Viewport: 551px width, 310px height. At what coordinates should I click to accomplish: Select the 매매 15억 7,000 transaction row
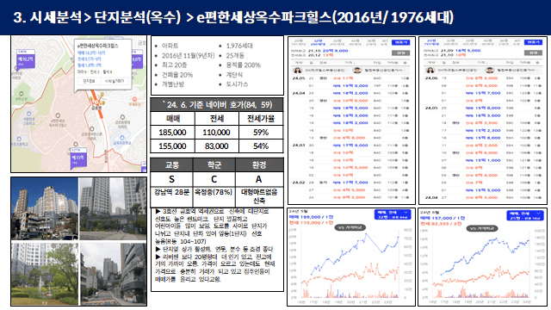(483, 93)
